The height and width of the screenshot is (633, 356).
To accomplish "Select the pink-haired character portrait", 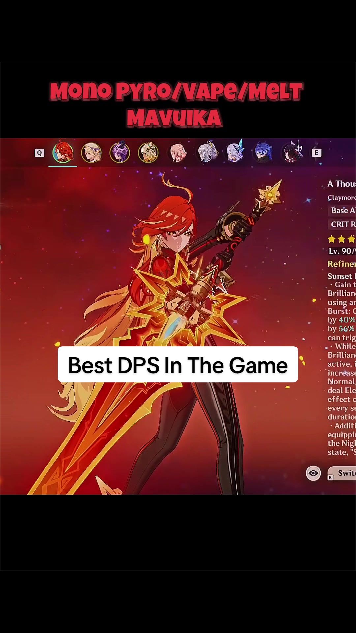I will (178, 153).
